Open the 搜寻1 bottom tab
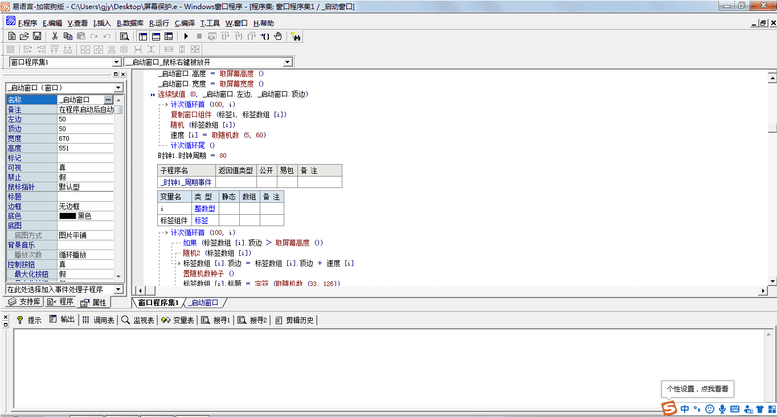This screenshot has width=777, height=417. [216, 320]
